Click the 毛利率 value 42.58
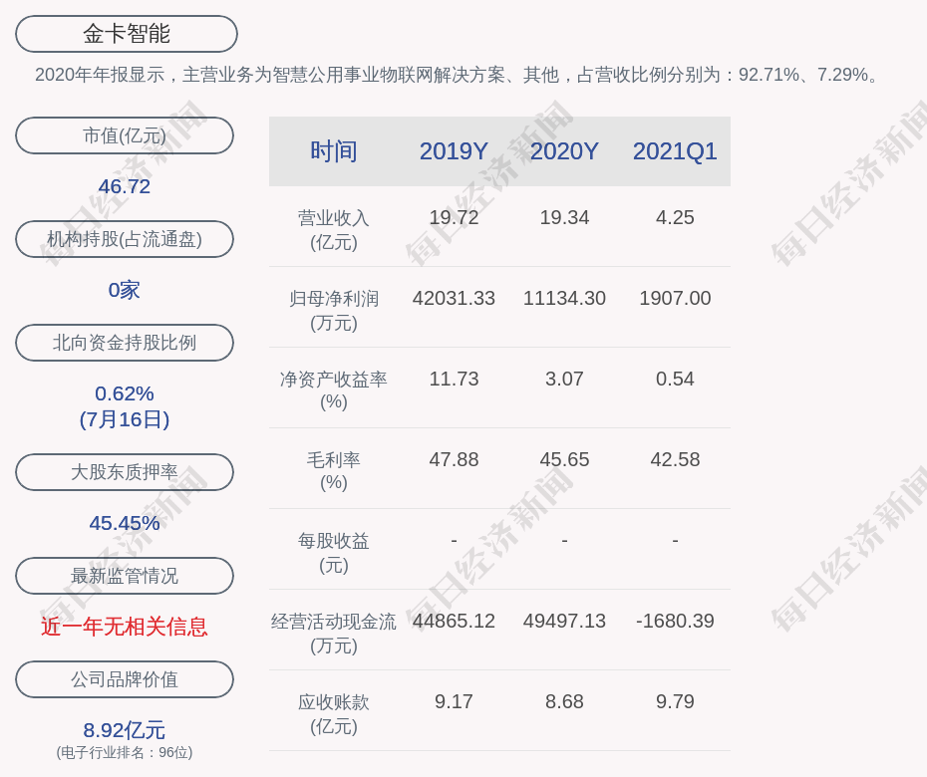This screenshot has height=777, width=927. pyautogui.click(x=675, y=459)
